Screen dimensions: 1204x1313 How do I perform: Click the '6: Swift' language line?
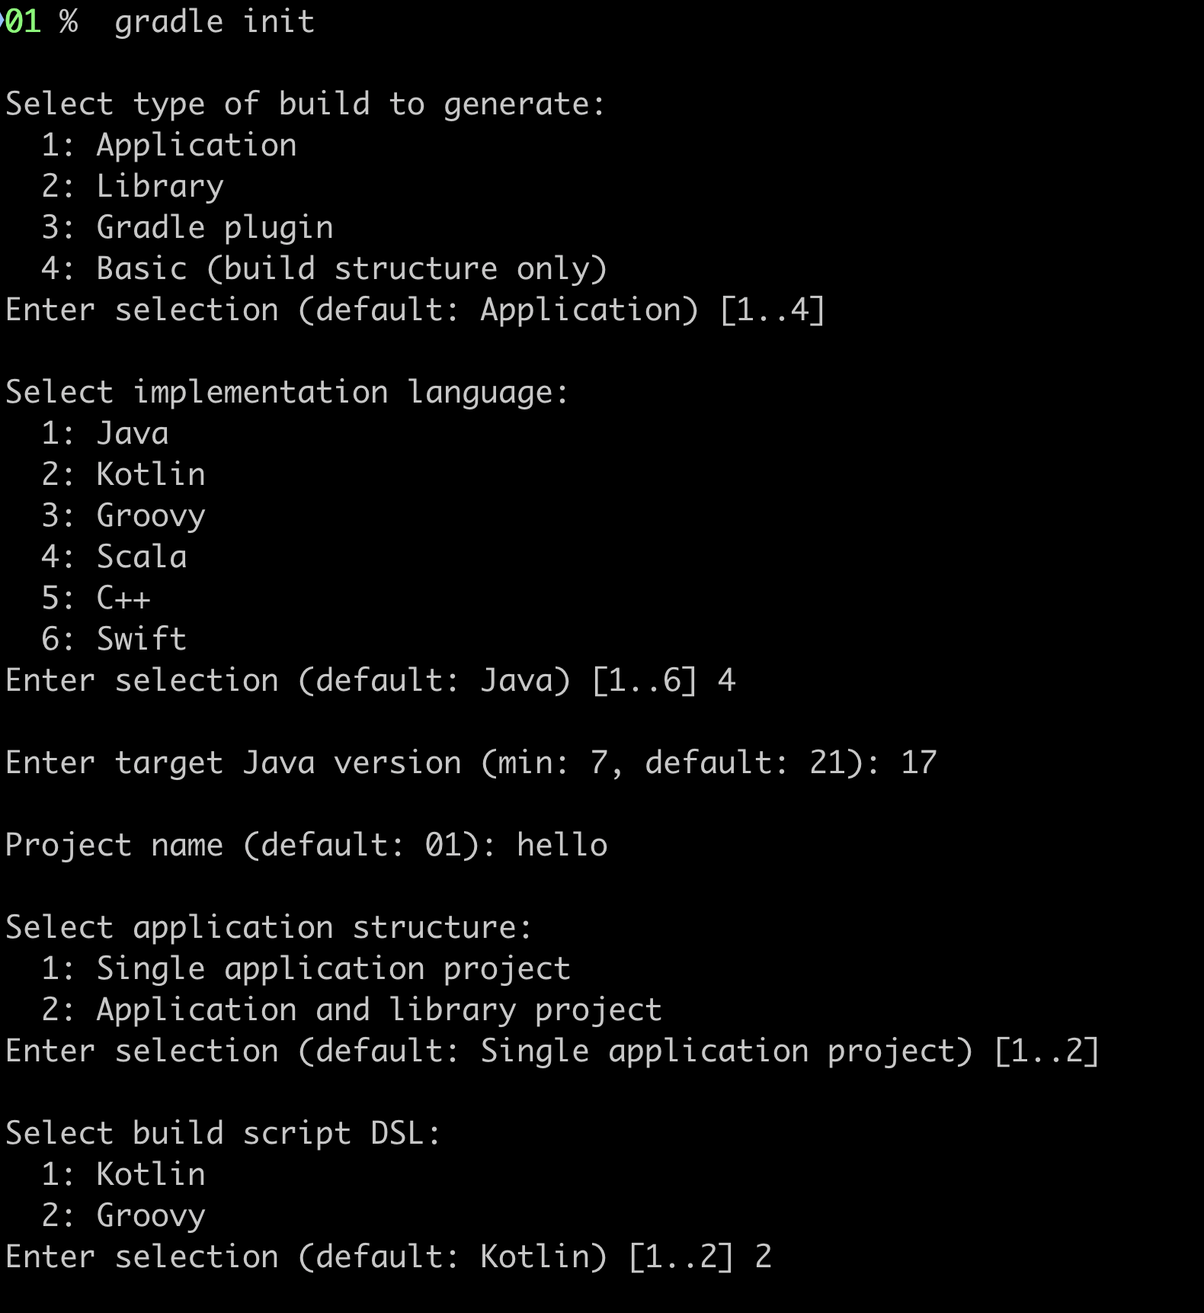pyautogui.click(x=114, y=640)
